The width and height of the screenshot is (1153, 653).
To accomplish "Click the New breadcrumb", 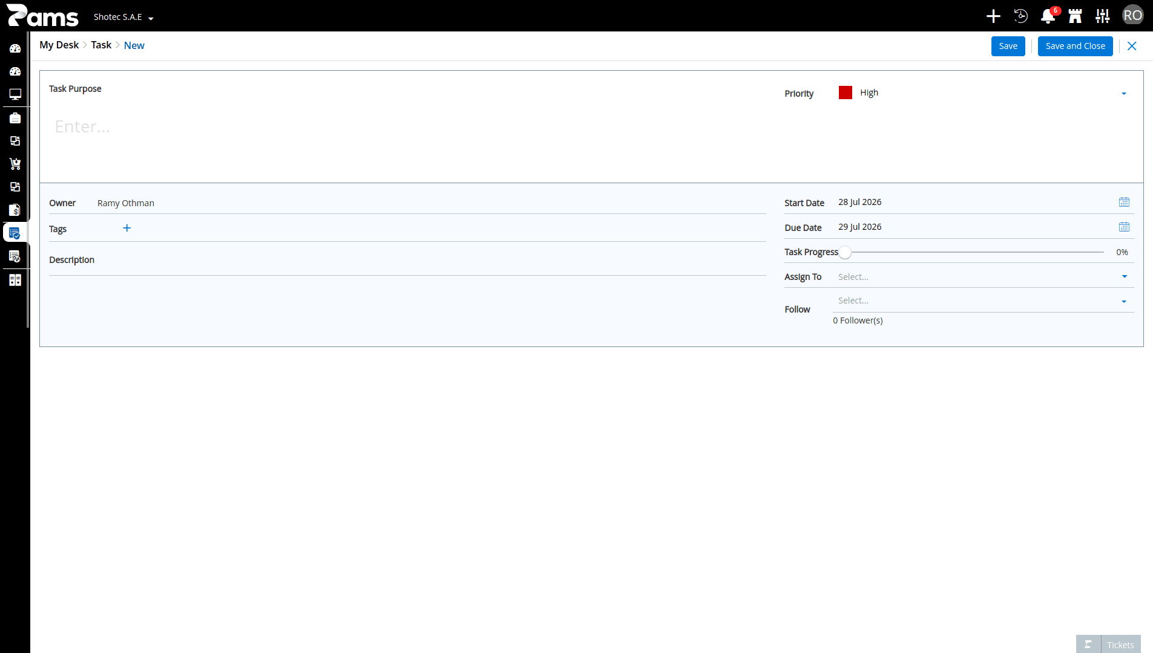I will pos(134,45).
